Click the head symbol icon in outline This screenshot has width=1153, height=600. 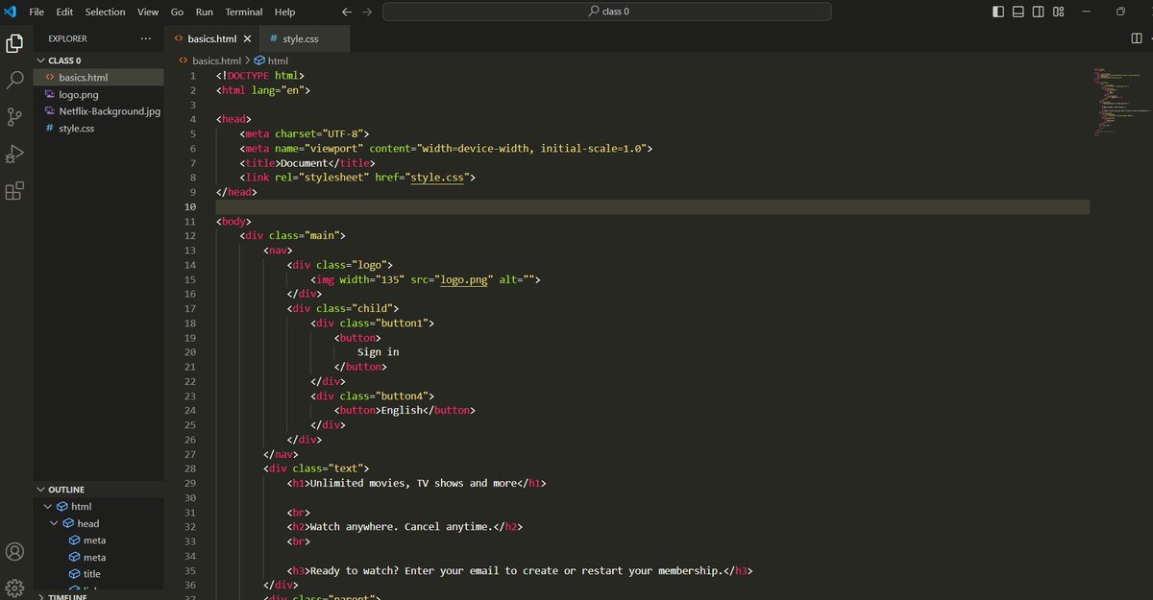click(68, 523)
